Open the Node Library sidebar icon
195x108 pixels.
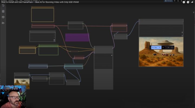3,11
